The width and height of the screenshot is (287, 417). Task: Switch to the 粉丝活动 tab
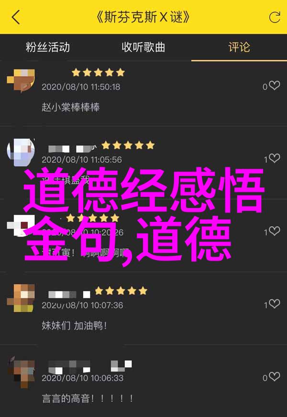pos(48,47)
